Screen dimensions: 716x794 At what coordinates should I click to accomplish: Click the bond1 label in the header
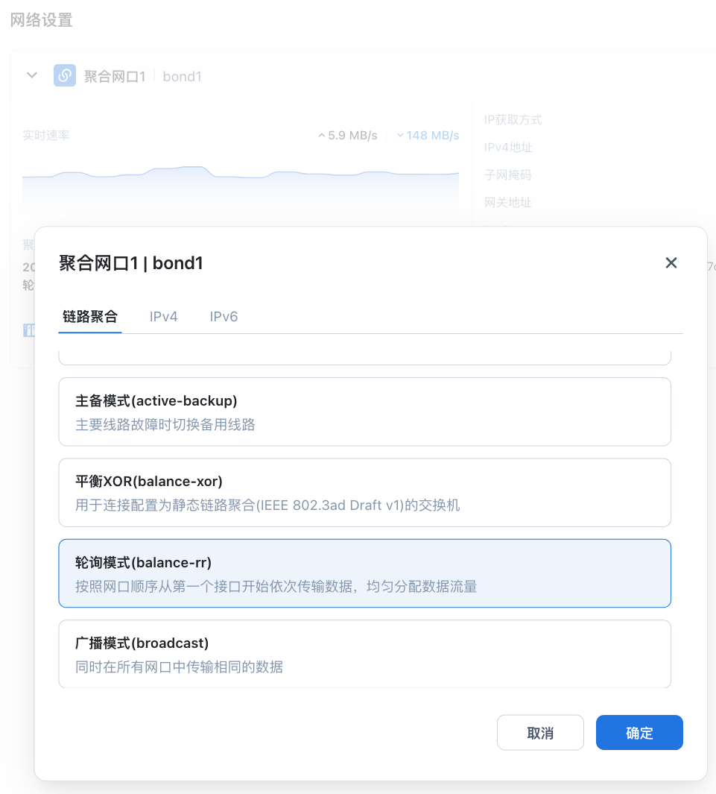point(182,77)
